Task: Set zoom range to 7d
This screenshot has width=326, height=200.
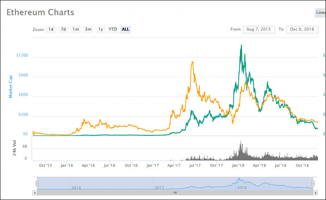Action: (x=64, y=29)
